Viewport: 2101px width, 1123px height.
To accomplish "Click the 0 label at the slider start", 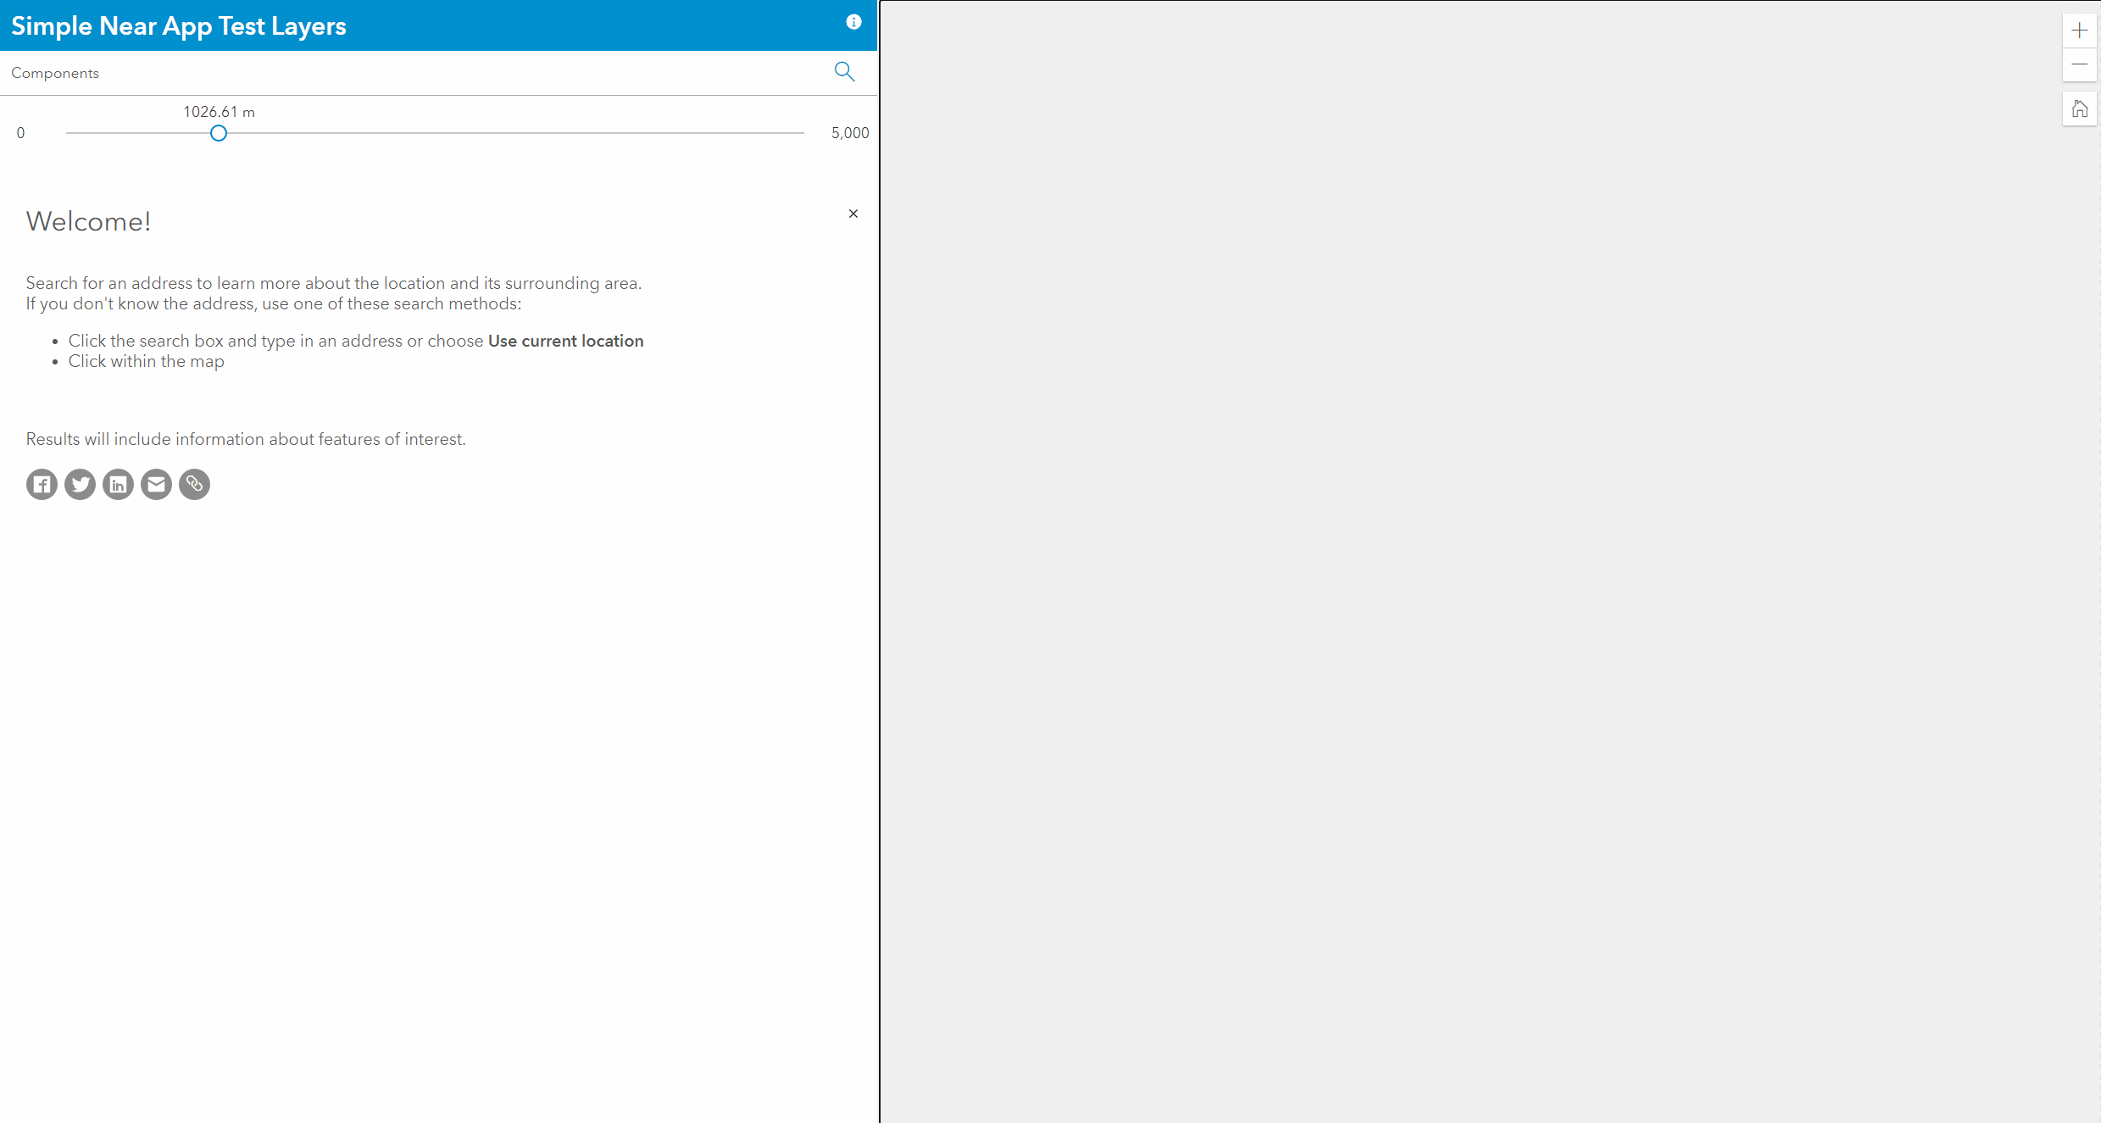I will pos(21,132).
